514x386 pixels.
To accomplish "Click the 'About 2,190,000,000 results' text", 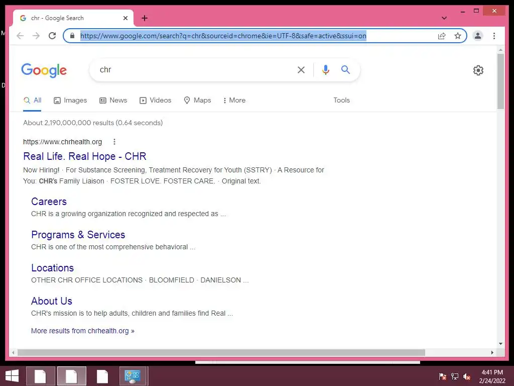I will [93, 123].
